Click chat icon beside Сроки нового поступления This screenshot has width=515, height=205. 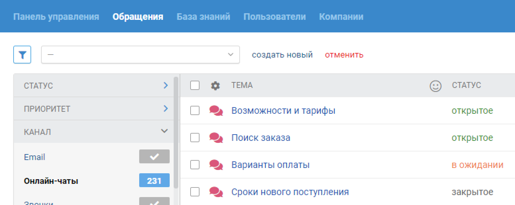216,192
